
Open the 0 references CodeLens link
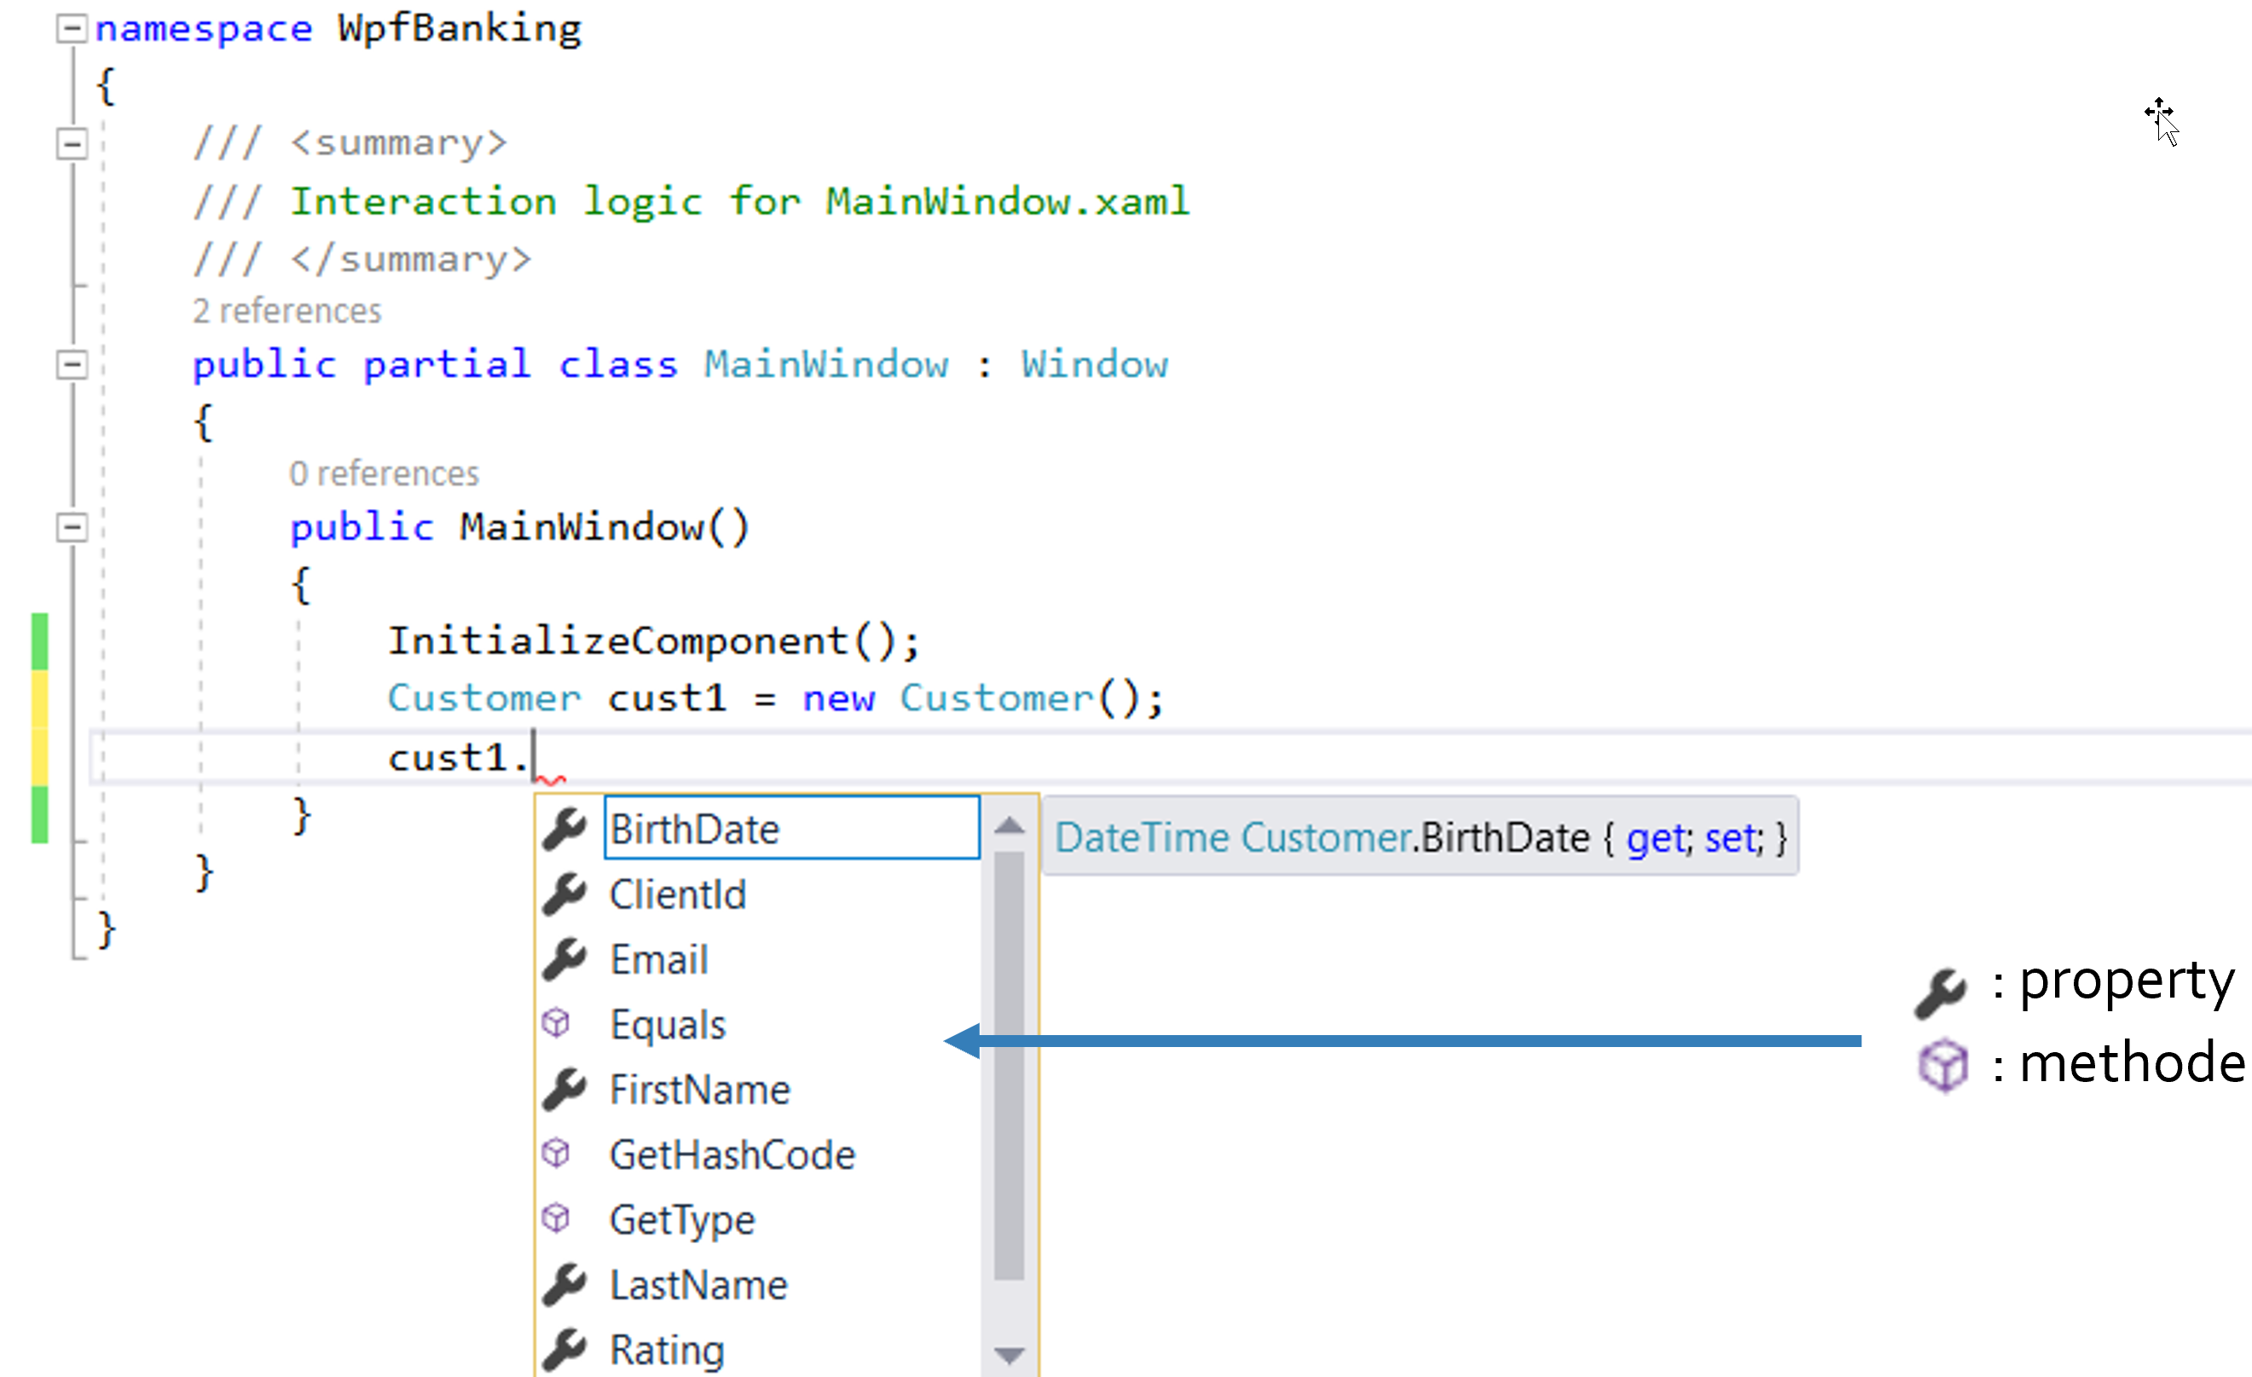tap(384, 474)
